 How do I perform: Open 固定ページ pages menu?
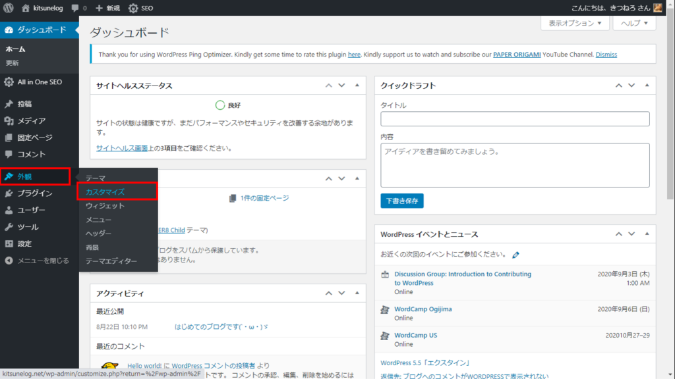pos(39,138)
